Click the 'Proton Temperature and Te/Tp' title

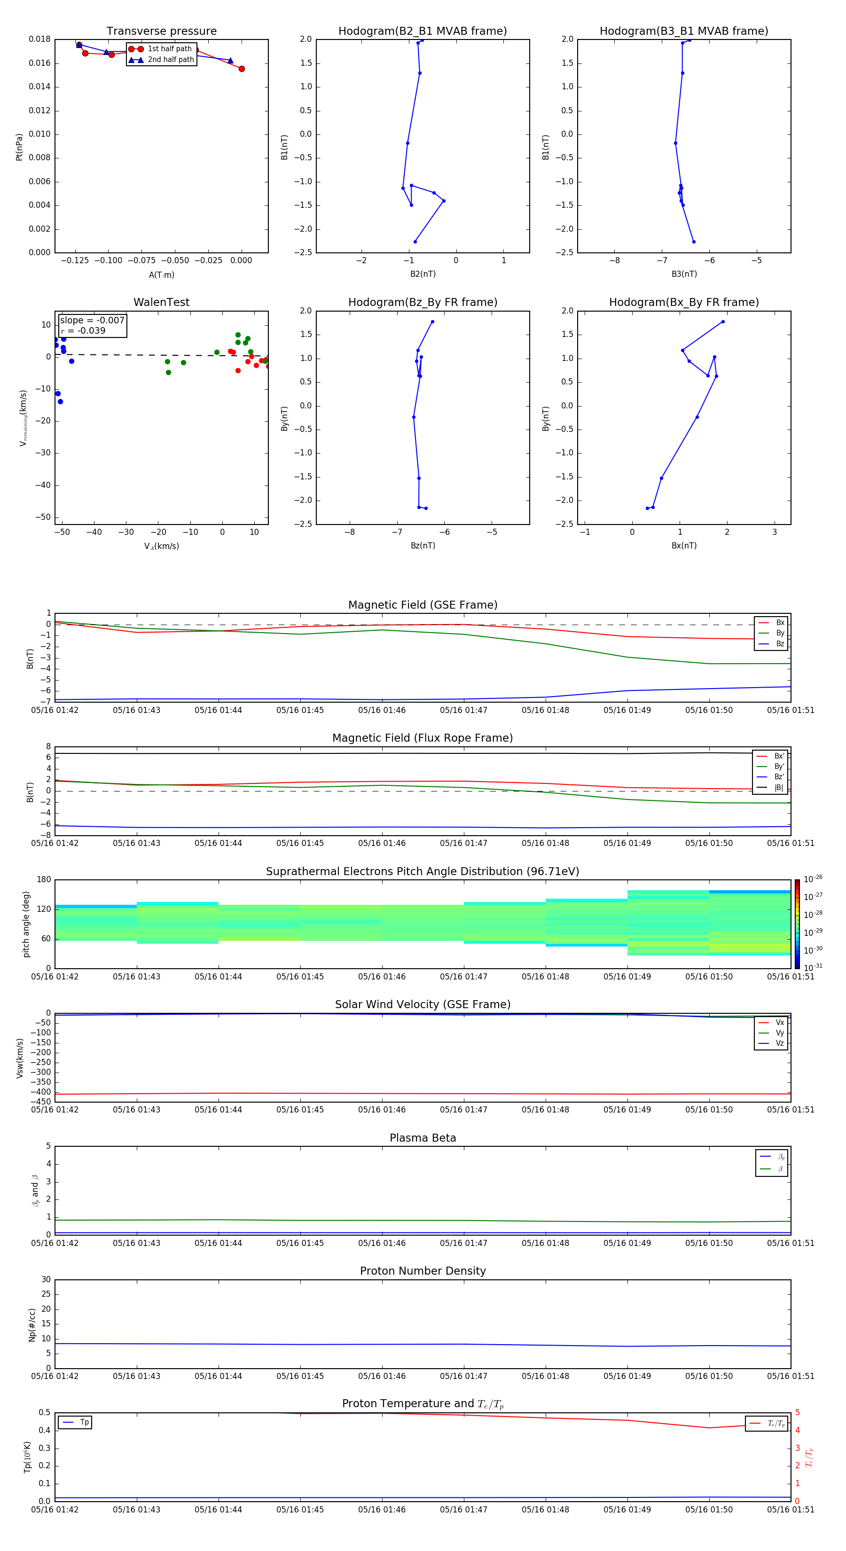click(x=423, y=1404)
